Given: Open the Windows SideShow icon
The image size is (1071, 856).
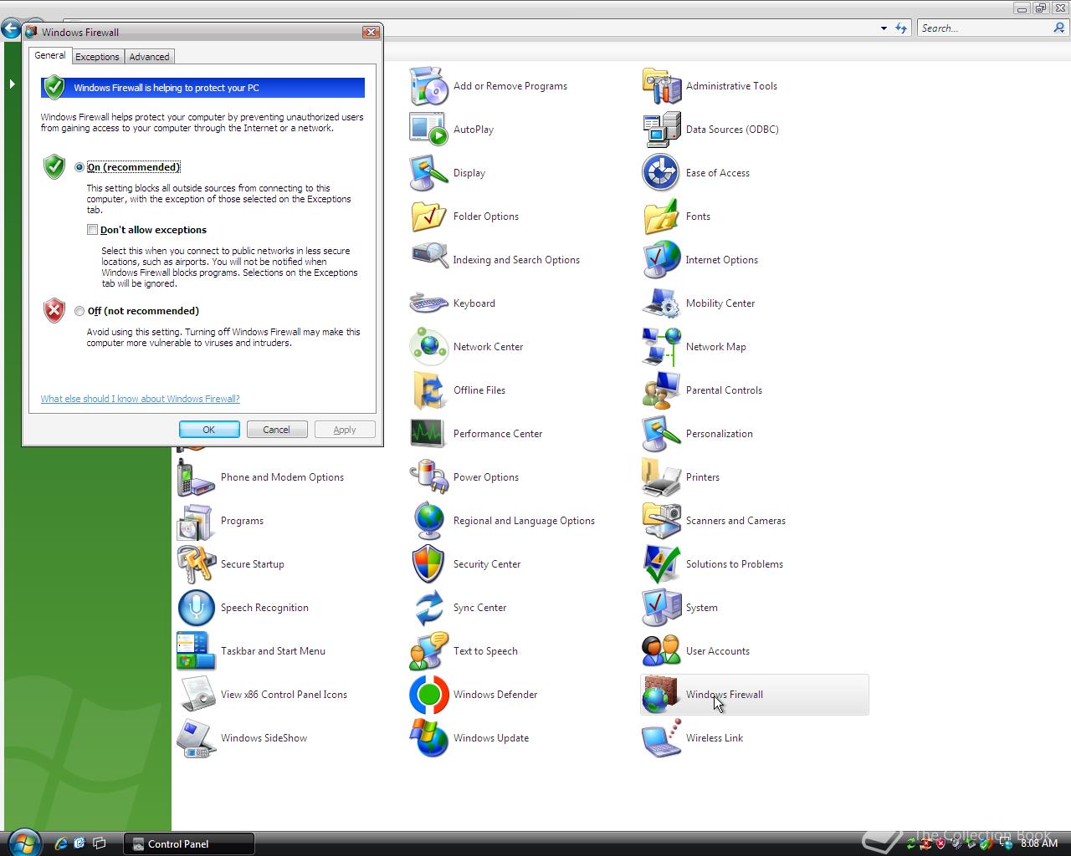Looking at the screenshot, I should pos(196,738).
